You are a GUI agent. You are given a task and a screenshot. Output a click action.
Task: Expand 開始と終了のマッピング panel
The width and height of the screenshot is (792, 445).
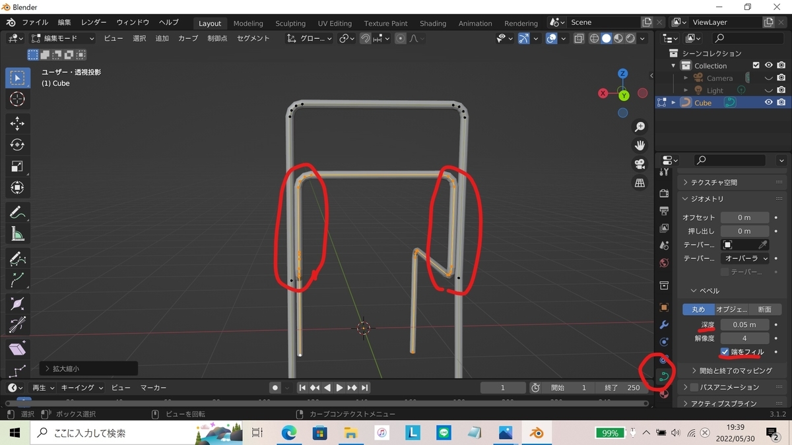731,371
